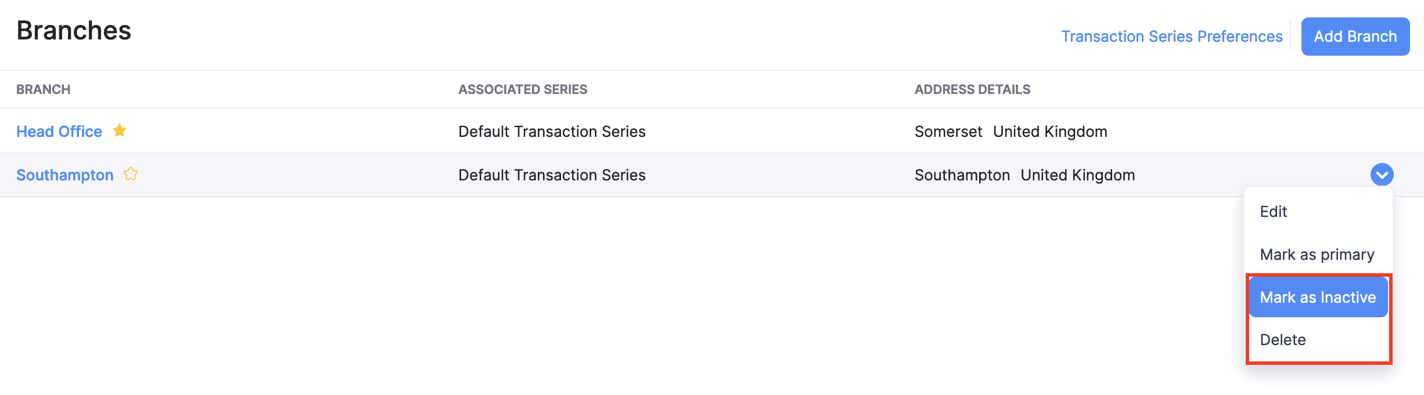
Task: Click United Kingdom in Head Office row
Action: pos(1050,132)
